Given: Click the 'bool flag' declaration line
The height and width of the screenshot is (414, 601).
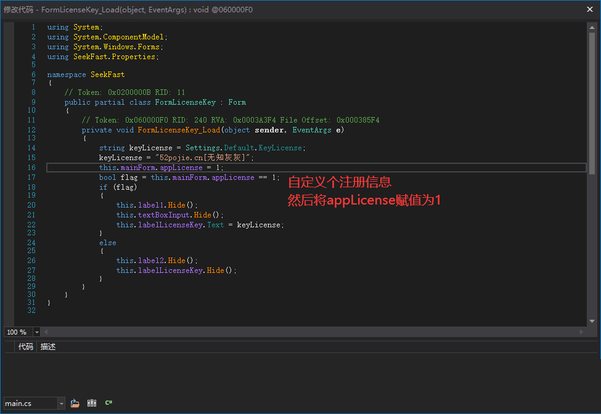Looking at the screenshot, I should click(x=189, y=177).
